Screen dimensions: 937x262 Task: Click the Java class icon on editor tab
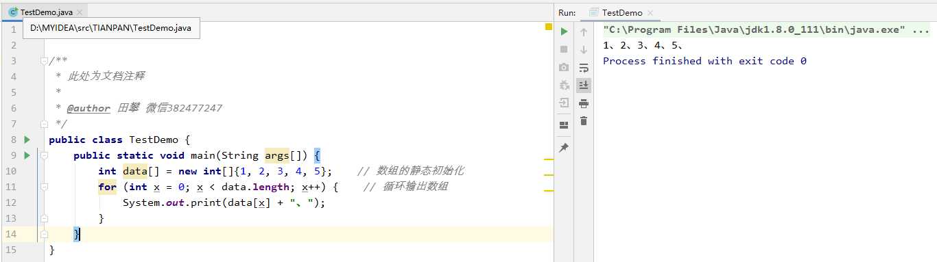[x=12, y=12]
